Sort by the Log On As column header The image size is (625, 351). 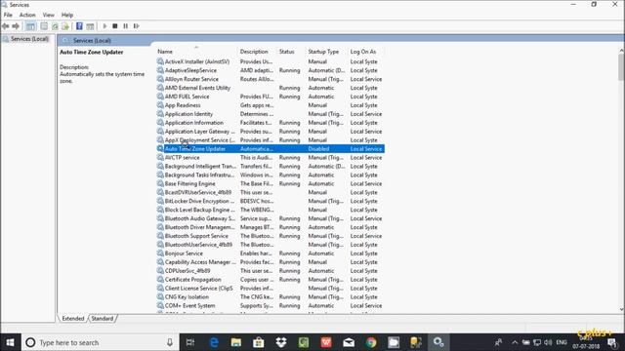coord(363,52)
